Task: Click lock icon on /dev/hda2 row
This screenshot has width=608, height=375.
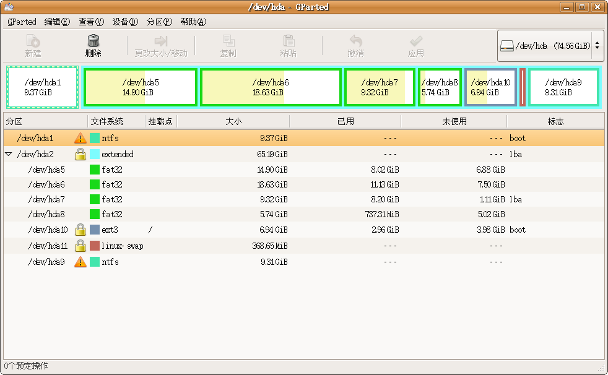Action: coord(80,154)
